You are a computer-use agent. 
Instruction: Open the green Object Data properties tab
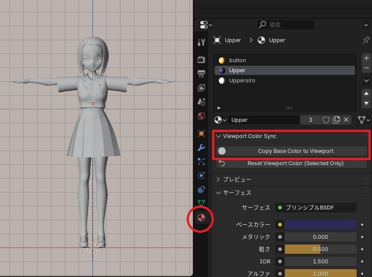(x=201, y=203)
